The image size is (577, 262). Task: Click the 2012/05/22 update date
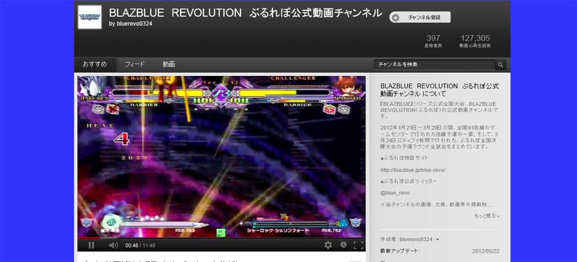[x=486, y=251]
